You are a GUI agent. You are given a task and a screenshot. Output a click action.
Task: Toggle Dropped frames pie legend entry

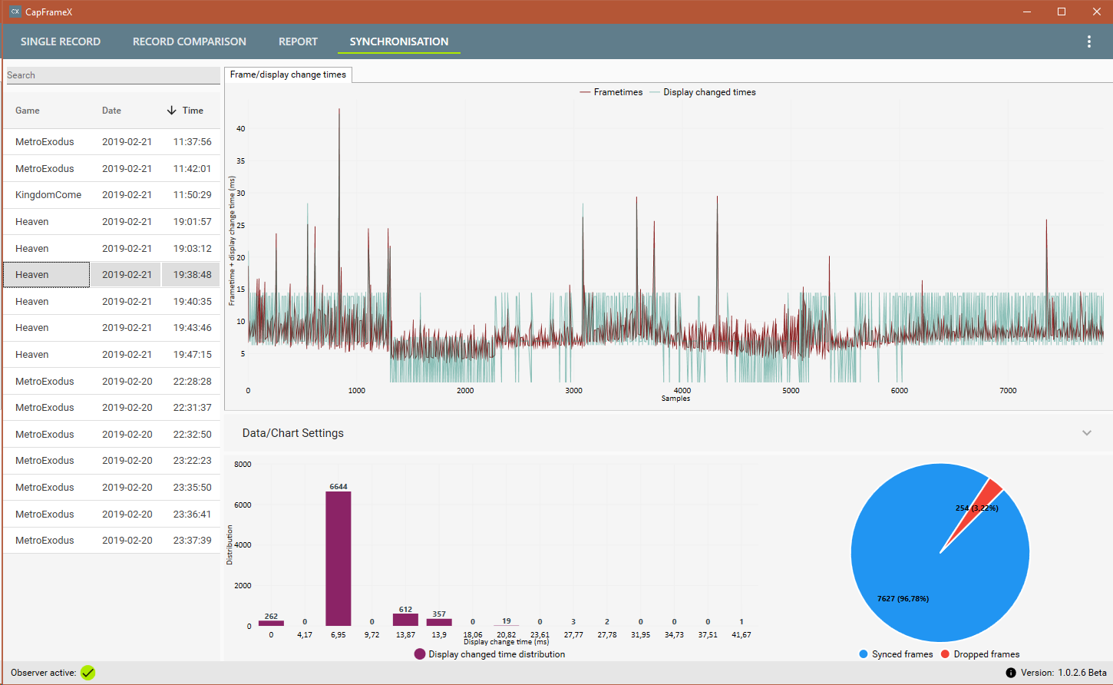[980, 654]
